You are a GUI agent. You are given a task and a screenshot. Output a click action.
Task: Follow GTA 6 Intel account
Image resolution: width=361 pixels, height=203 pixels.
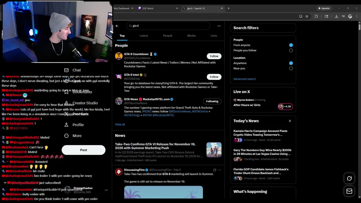pyautogui.click(x=214, y=77)
